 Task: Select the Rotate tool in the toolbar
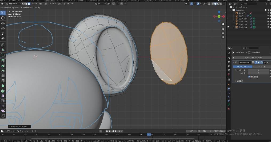3,29
